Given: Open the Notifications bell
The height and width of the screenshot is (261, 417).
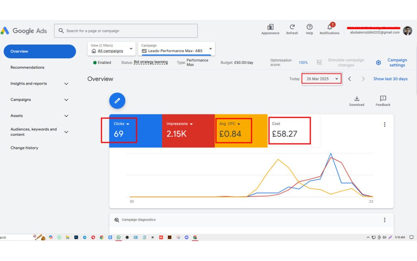Looking at the screenshot, I should (330, 27).
